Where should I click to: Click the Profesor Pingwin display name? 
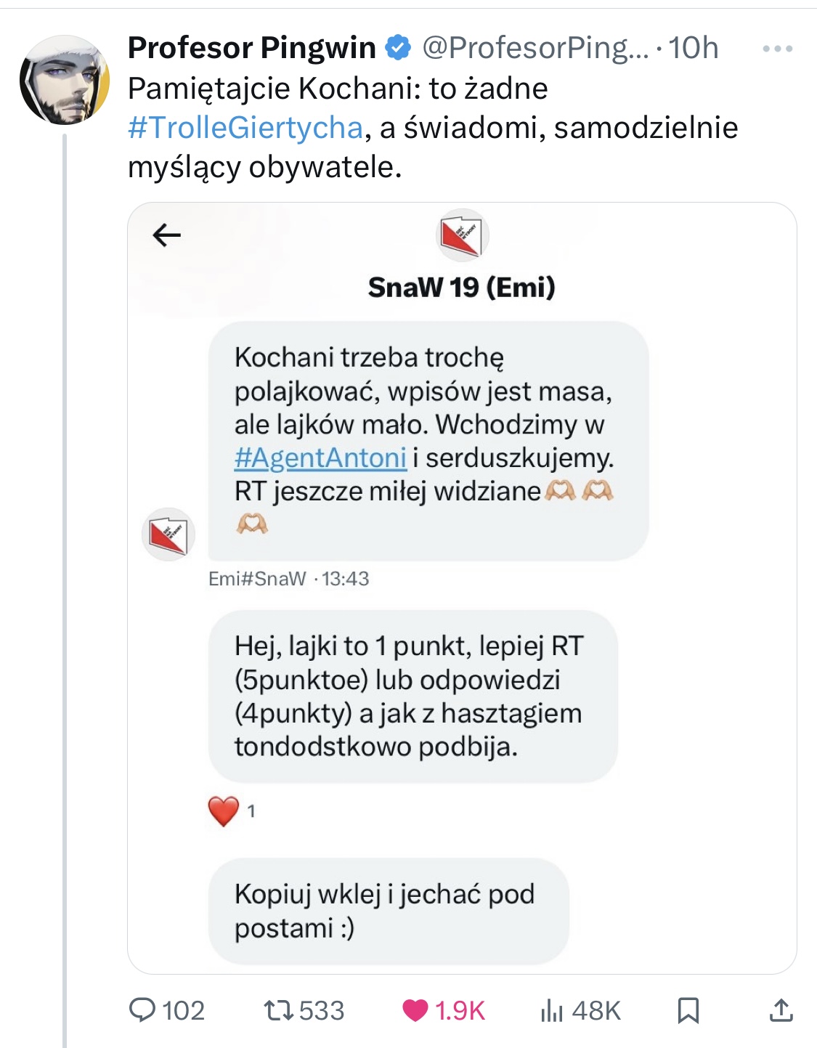(x=251, y=48)
